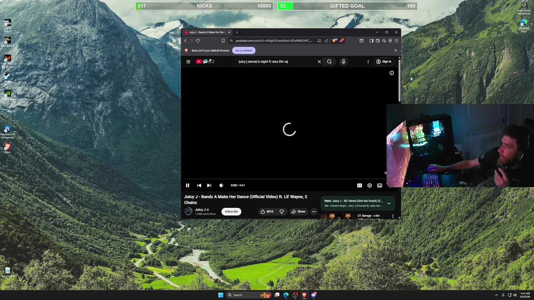
Task: Open a new browser tab
Action: [237, 32]
